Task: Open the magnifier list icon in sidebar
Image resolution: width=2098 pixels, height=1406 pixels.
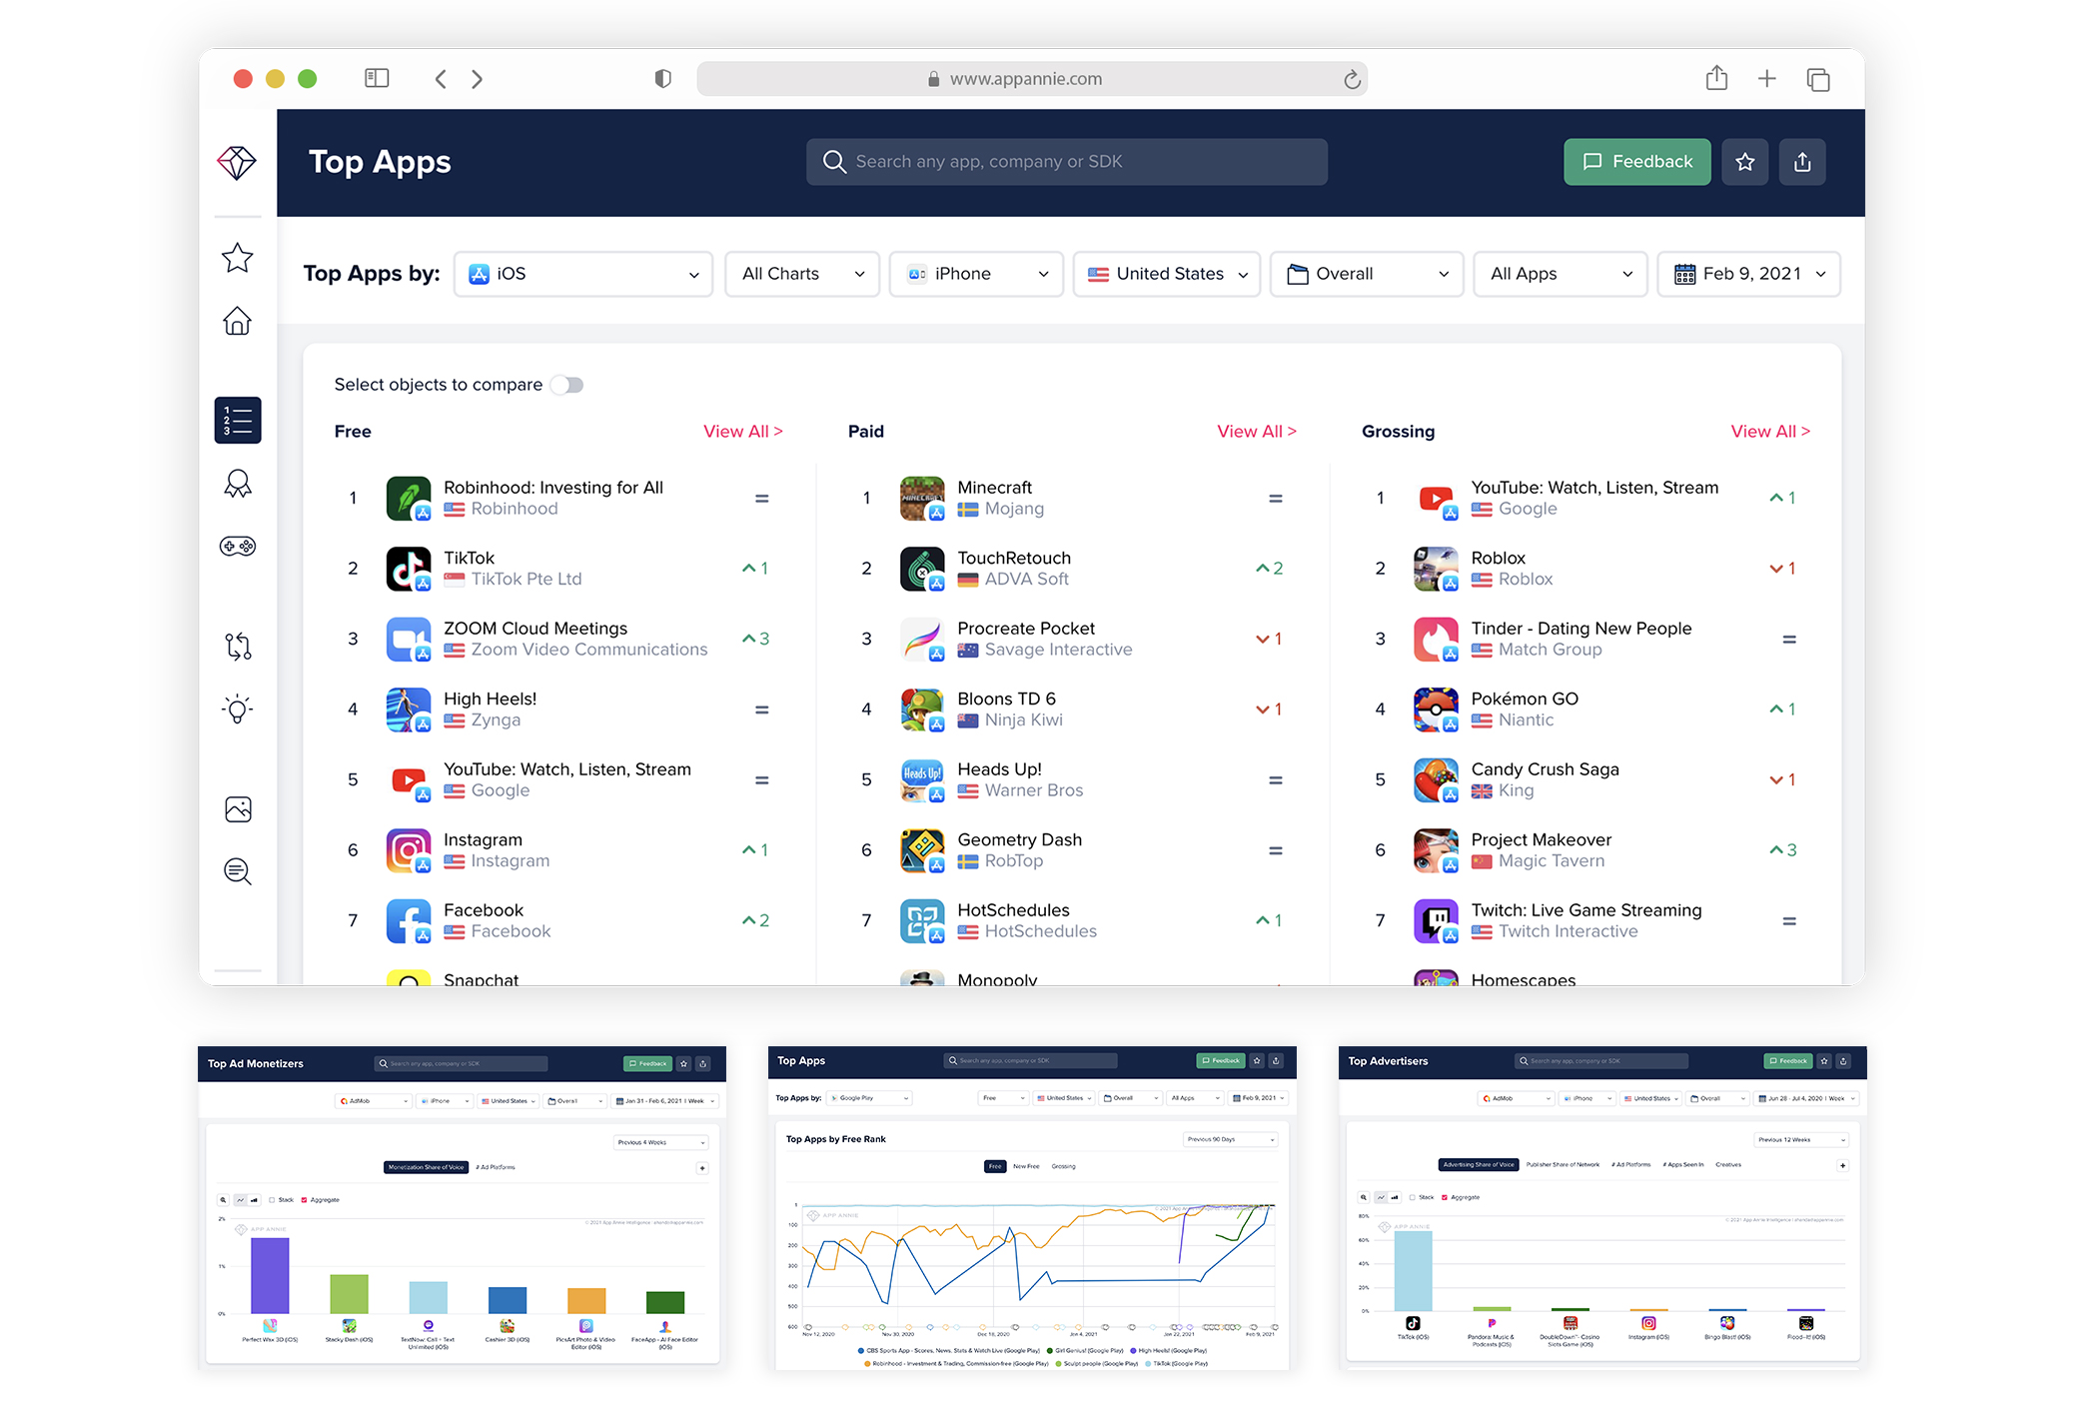Action: (238, 871)
